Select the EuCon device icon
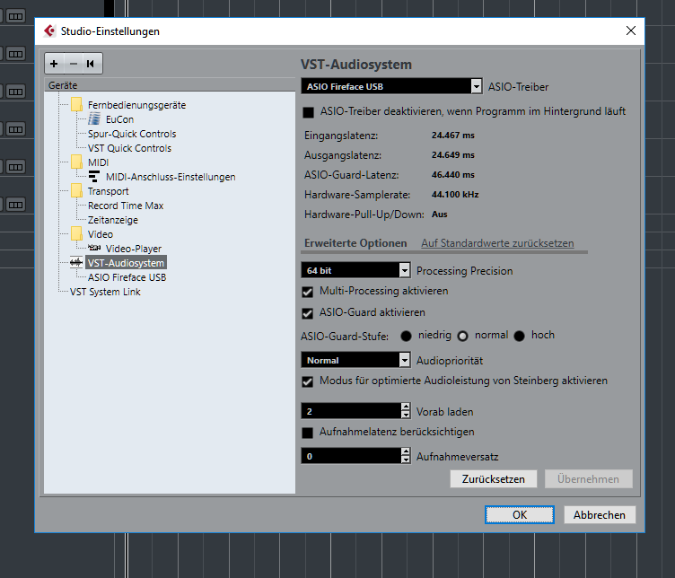Screen dimensions: 675x578 (94, 119)
